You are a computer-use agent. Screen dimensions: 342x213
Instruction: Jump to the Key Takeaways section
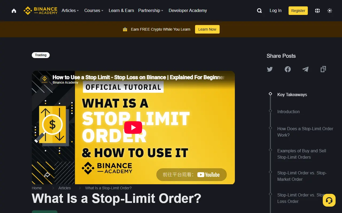(x=292, y=95)
